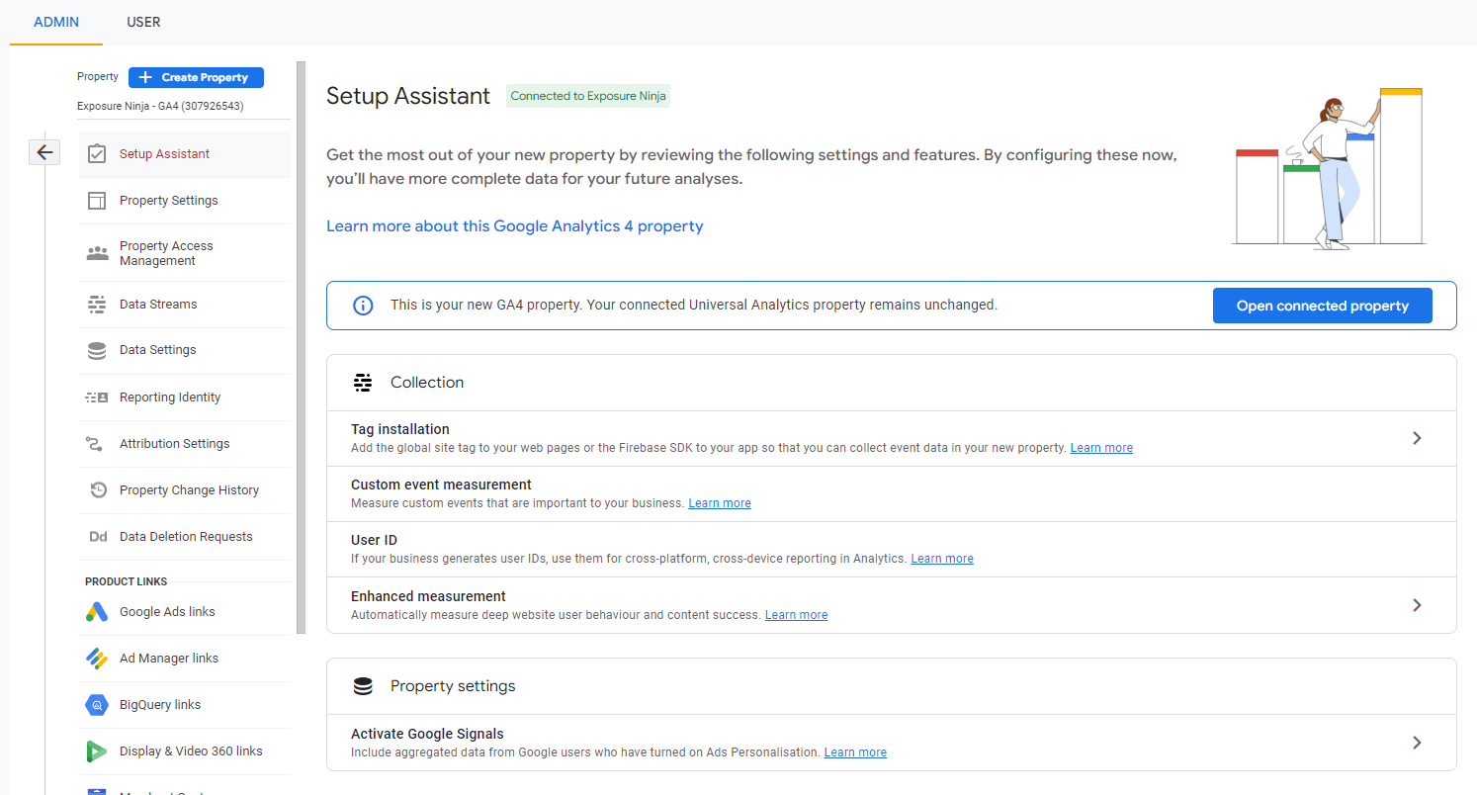The width and height of the screenshot is (1477, 795).
Task: Click the Setup Assistant checklist icon
Action: tap(97, 154)
